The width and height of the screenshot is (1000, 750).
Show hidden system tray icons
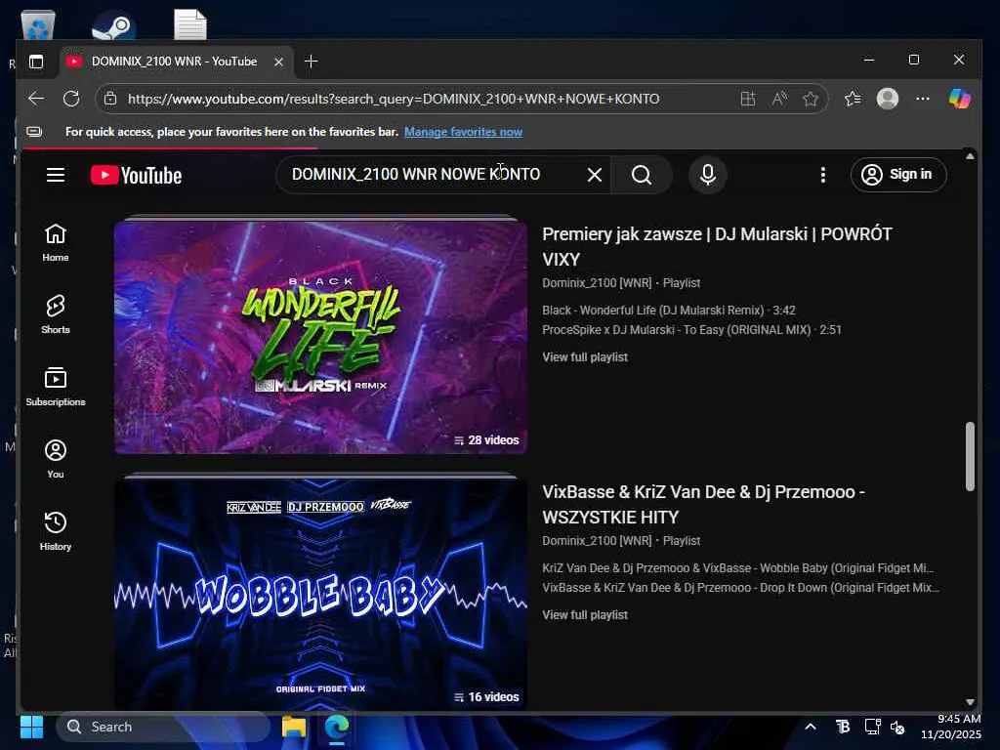coord(810,727)
